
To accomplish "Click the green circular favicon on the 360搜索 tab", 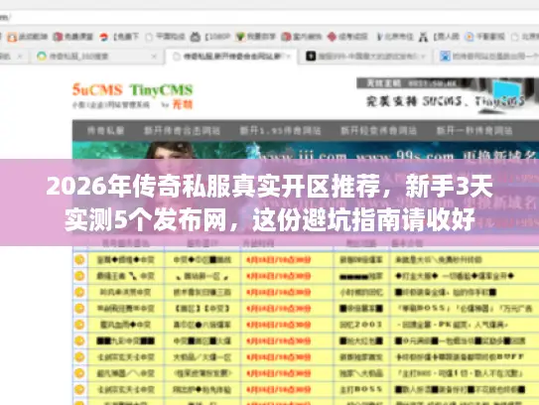I will pos(42,56).
